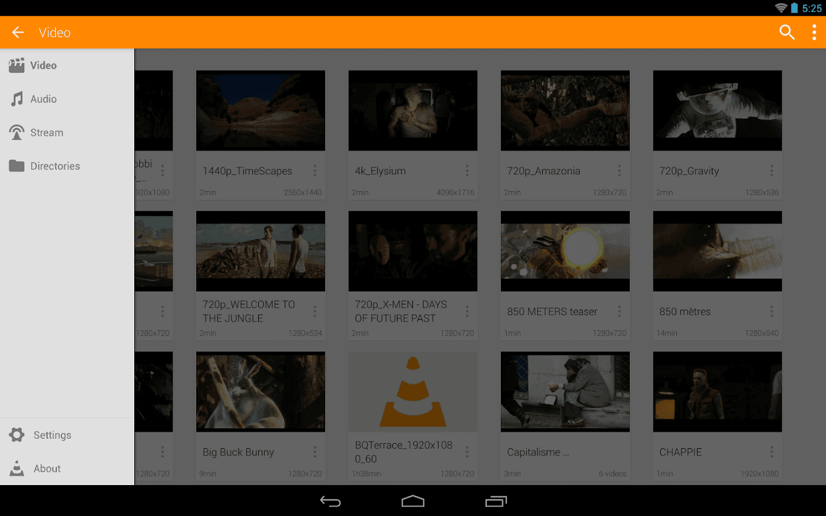
Task: Click the Big Buck Bunny title
Action: [238, 452]
